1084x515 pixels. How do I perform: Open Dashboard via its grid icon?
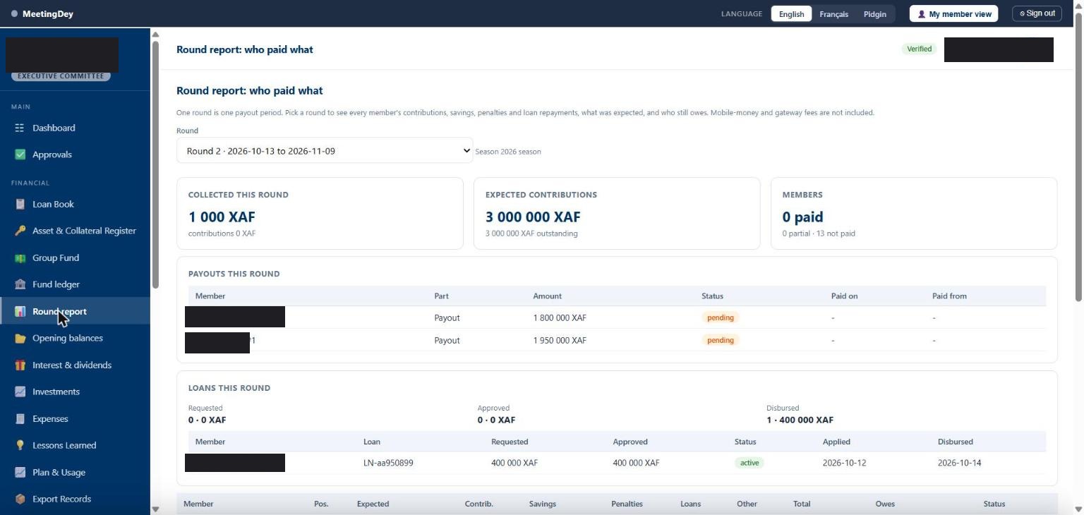pyautogui.click(x=20, y=128)
